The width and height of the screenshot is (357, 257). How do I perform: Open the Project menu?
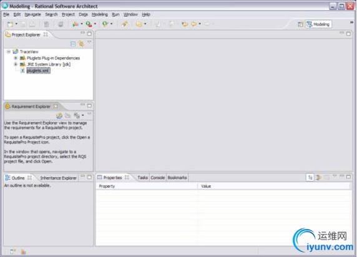click(68, 14)
